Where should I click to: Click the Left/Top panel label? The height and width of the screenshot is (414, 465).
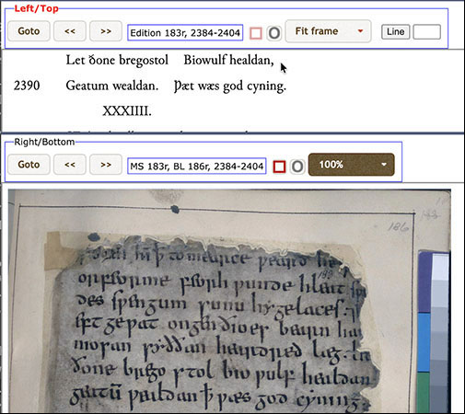point(36,8)
